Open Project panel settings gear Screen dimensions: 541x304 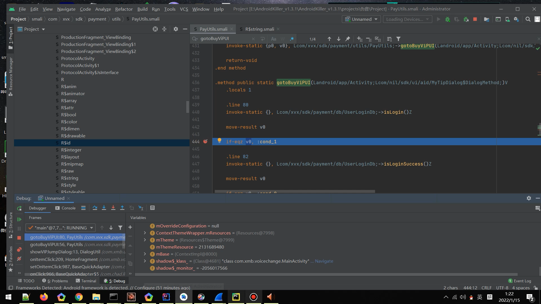[176, 29]
